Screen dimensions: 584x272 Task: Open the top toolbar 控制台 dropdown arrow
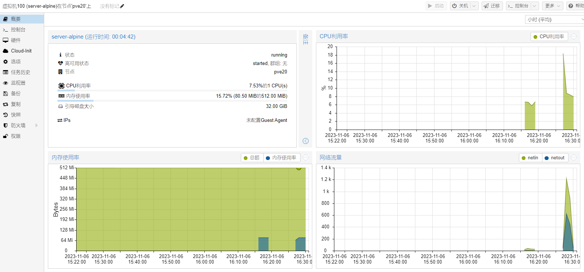535,6
